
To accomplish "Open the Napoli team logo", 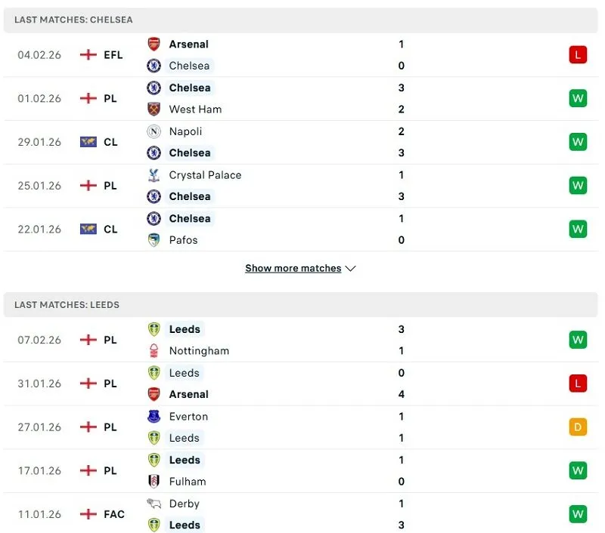I will [154, 131].
